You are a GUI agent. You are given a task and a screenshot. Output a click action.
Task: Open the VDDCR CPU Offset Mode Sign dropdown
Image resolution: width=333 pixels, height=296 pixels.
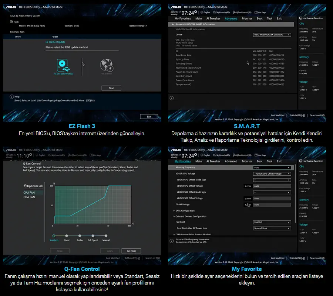272,180
